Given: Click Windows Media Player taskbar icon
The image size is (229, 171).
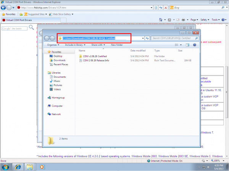Looking at the screenshot, I should point(42,167).
